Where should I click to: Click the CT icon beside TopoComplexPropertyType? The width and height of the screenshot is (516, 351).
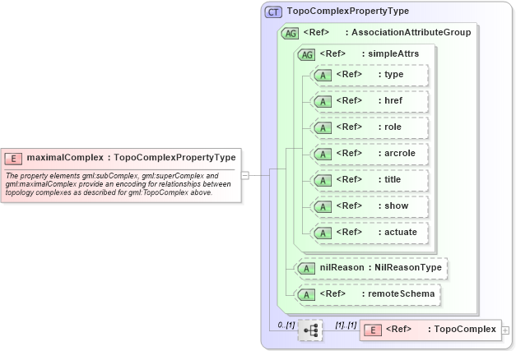click(273, 12)
